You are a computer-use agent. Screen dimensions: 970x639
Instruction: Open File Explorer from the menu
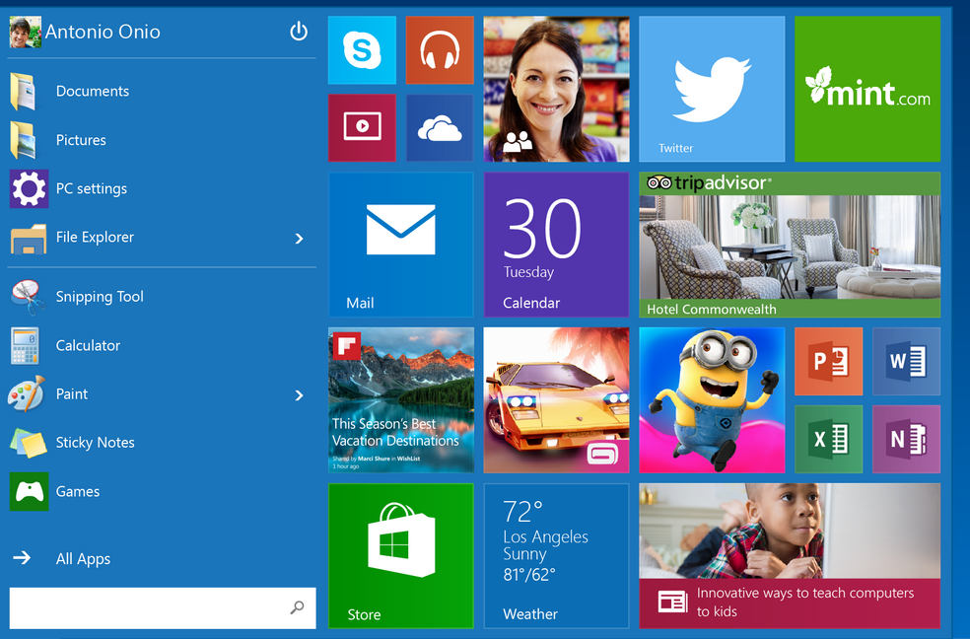[x=95, y=237]
